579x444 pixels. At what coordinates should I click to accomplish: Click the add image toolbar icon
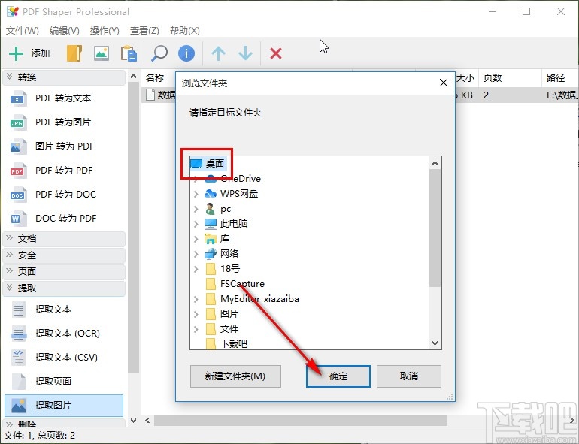(102, 53)
